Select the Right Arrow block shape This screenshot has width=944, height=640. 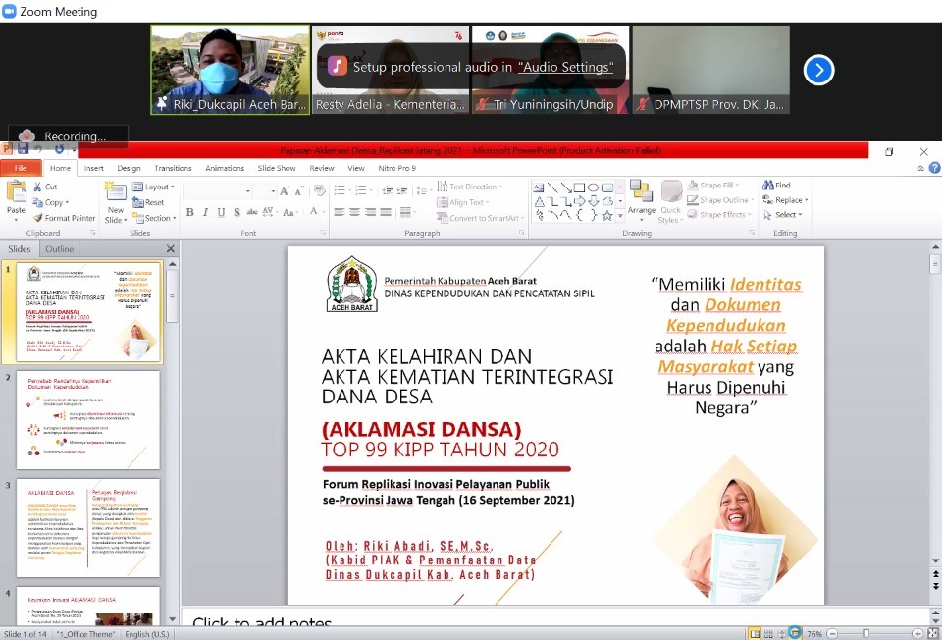[x=579, y=201]
